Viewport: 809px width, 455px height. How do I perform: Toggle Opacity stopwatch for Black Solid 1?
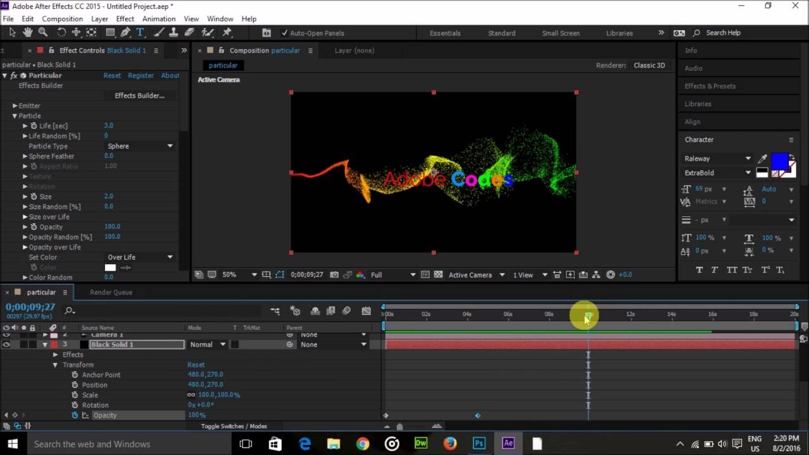(x=75, y=415)
